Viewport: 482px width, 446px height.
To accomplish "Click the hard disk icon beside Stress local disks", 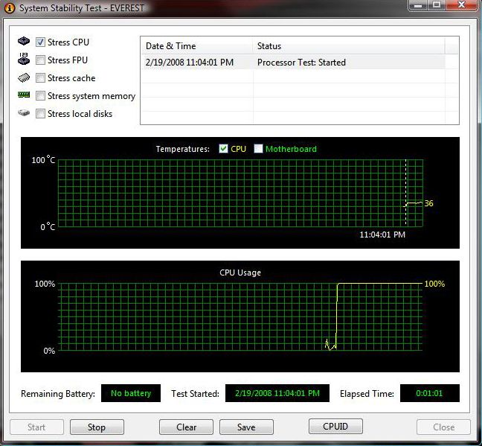I will coord(24,114).
